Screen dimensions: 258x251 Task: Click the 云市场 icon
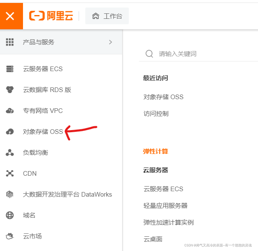click(10, 236)
